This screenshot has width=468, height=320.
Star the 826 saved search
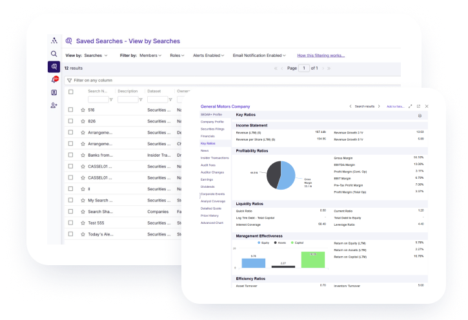pyautogui.click(x=83, y=121)
